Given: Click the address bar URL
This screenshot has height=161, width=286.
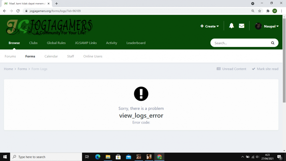Looking at the screenshot, I should 55,11.
